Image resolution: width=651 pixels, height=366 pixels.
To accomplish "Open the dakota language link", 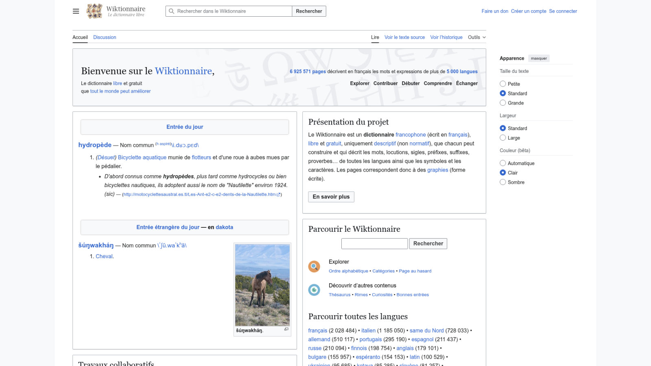I will click(x=224, y=227).
